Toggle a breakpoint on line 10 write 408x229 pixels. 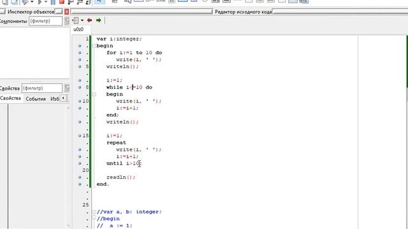tap(80, 101)
